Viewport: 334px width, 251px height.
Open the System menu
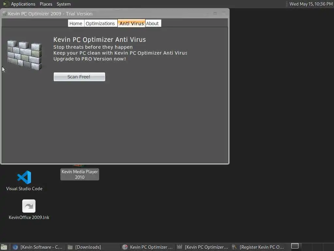pos(64,4)
